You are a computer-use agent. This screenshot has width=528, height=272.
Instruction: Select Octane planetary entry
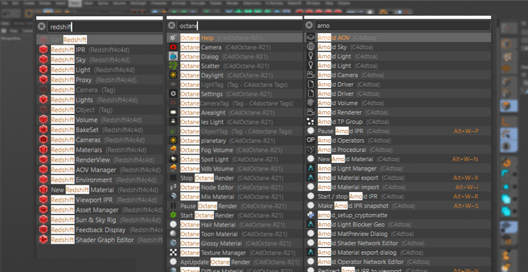coord(235,140)
